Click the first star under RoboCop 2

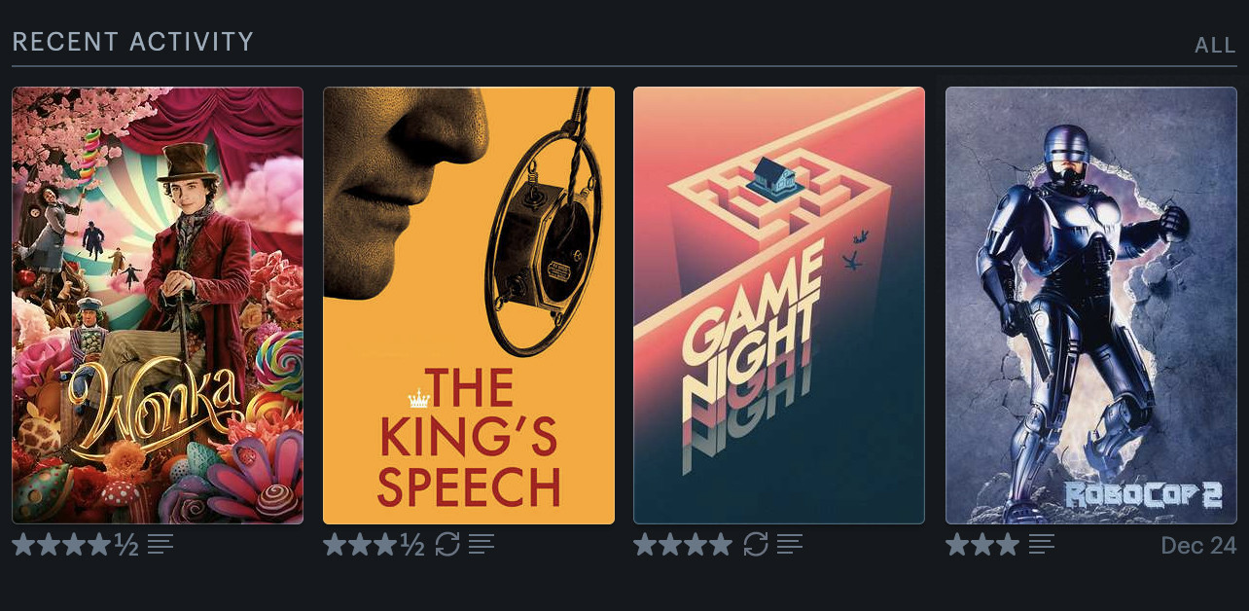(x=957, y=545)
